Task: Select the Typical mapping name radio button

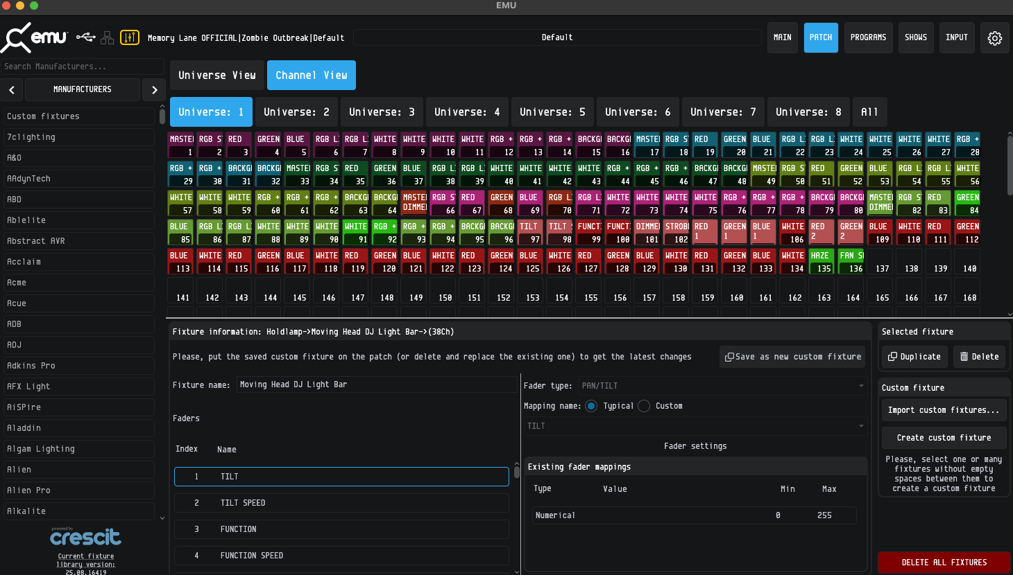Action: (591, 406)
